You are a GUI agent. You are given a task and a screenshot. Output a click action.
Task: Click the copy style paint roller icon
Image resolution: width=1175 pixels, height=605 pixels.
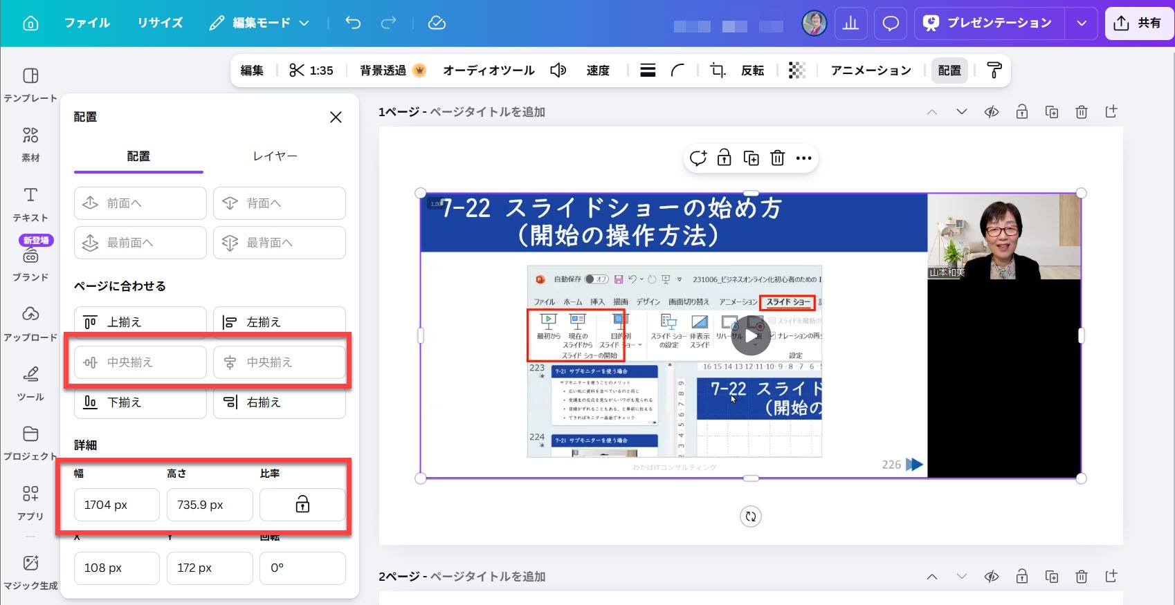[x=994, y=71]
